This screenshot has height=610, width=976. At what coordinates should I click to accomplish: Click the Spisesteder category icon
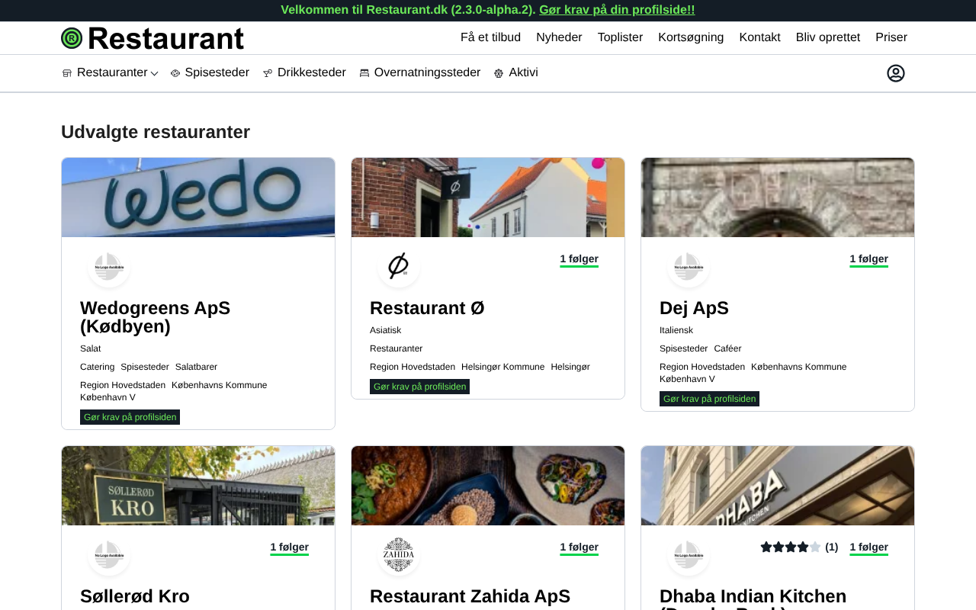point(175,73)
